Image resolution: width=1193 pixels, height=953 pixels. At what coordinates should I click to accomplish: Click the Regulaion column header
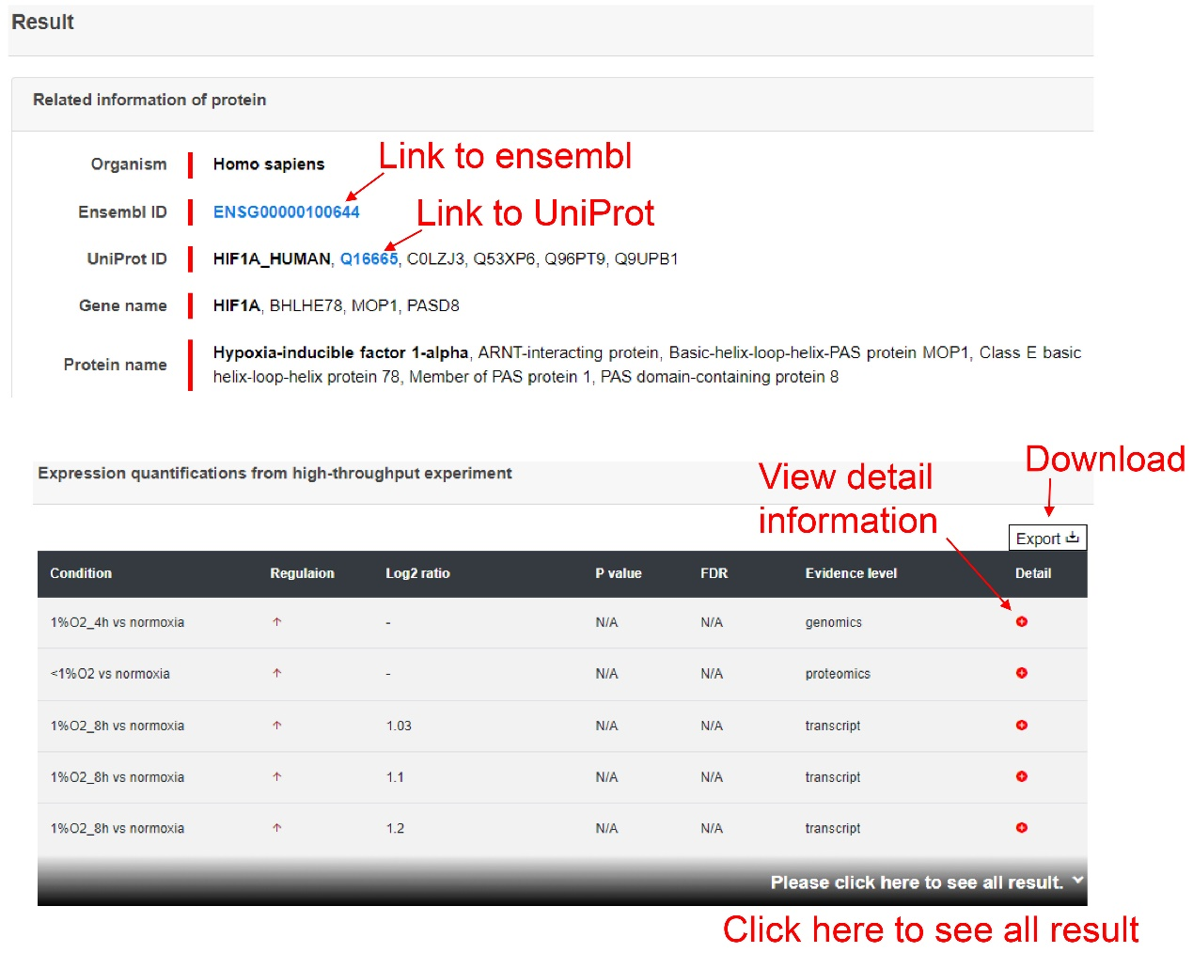click(x=302, y=573)
